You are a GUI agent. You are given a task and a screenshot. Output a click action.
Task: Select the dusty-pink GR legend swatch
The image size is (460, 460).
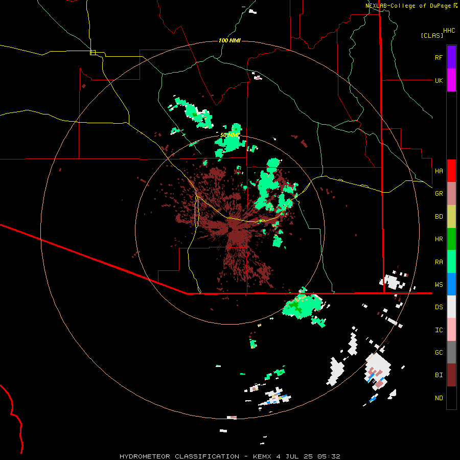click(x=451, y=194)
